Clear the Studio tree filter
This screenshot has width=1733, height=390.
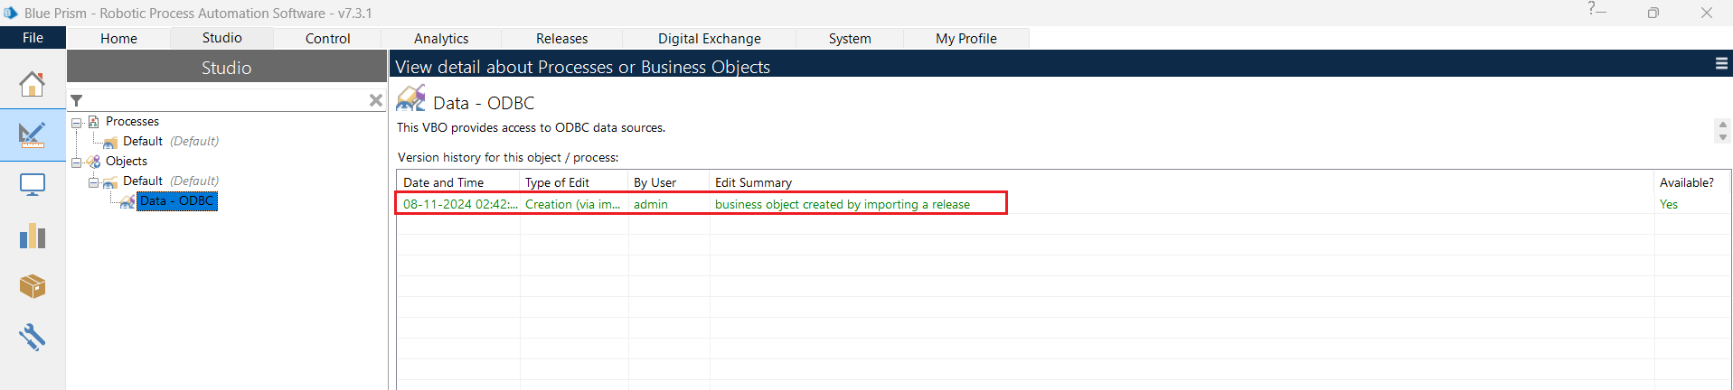[376, 100]
